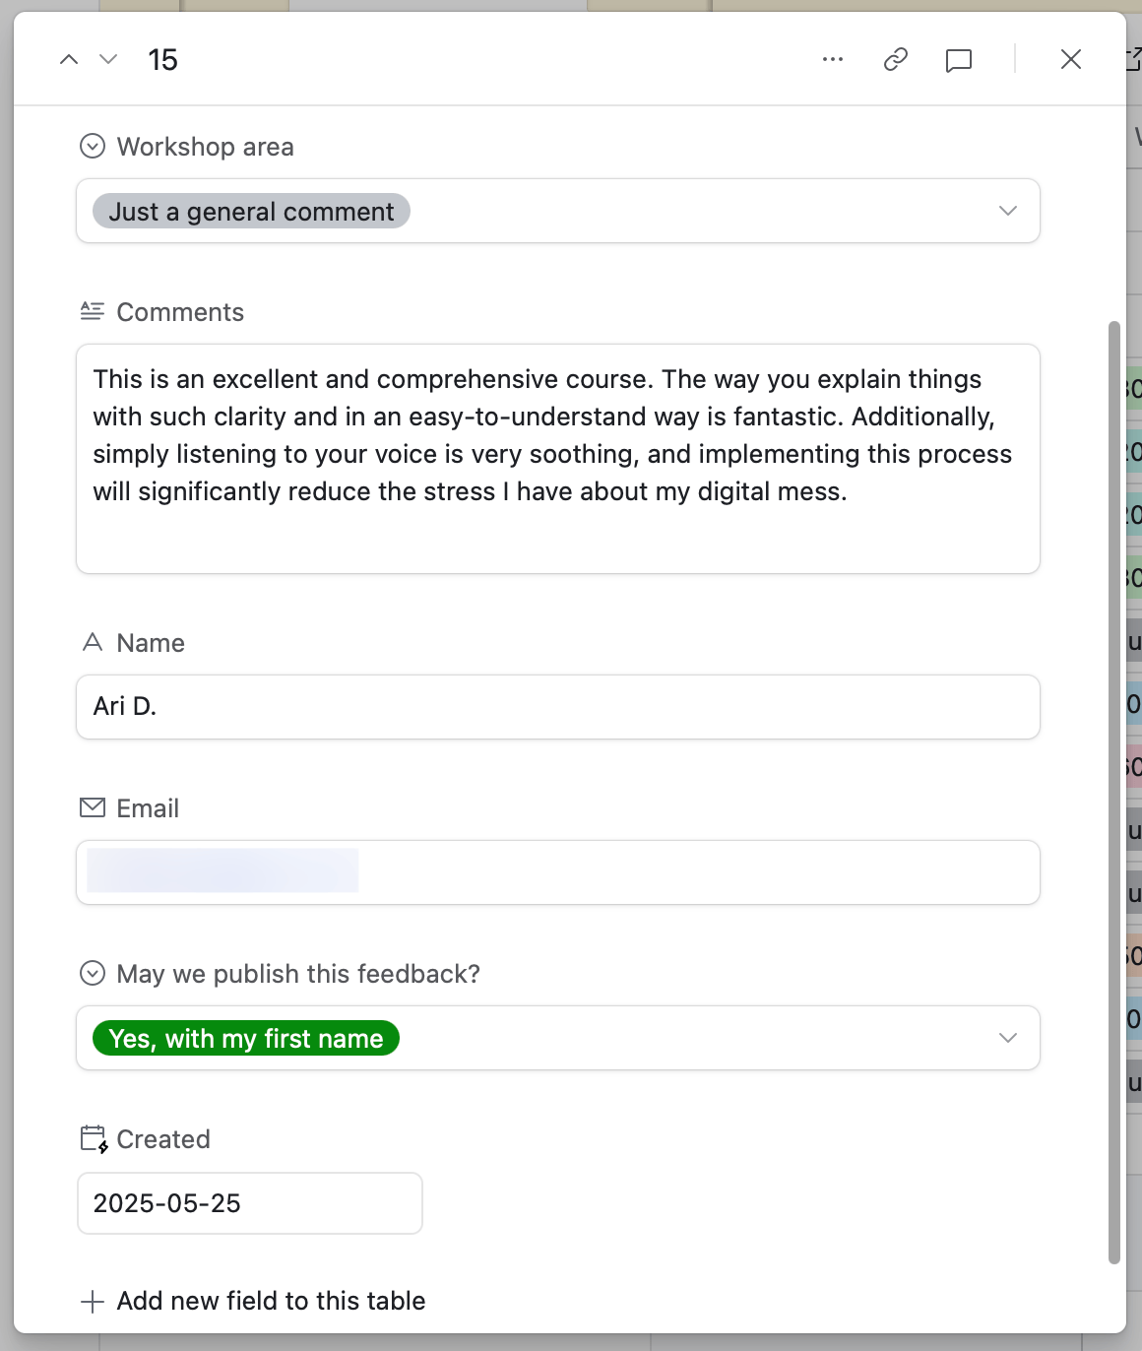Screen dimensions: 1142x1351
Task: Click into the Comments text area
Action: click(x=557, y=459)
